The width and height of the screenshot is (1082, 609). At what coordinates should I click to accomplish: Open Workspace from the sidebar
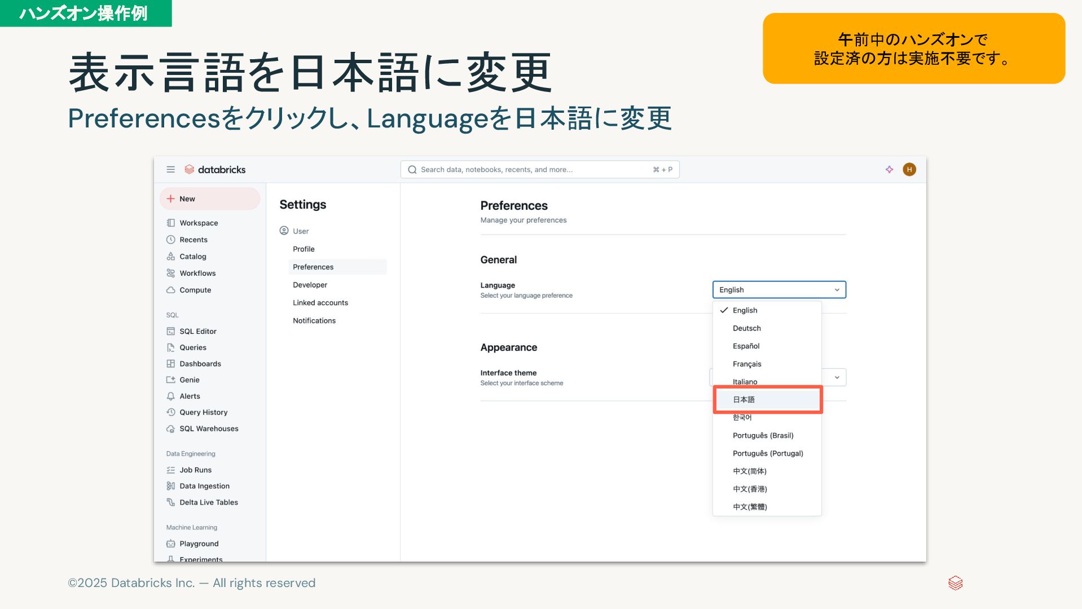[198, 223]
